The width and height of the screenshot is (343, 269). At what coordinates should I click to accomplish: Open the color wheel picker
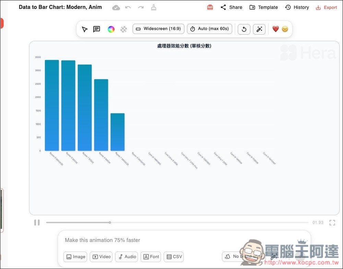[x=111, y=29]
